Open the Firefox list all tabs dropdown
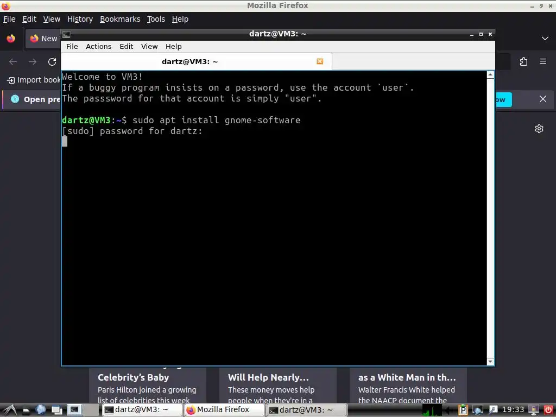 pos(545,39)
